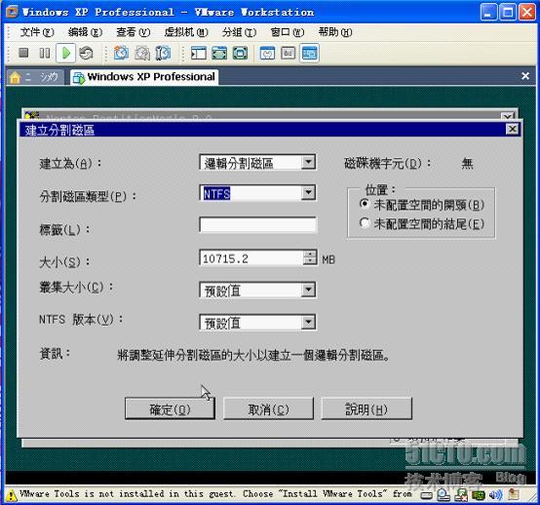Close the current VM tab with X

[525, 76]
